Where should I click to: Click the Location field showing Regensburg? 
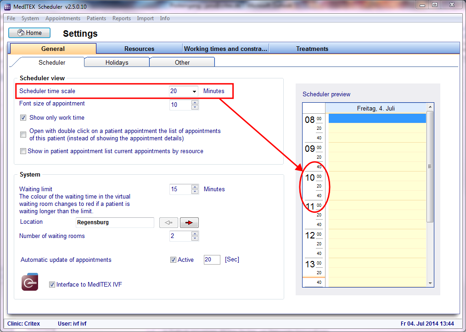[x=115, y=222]
